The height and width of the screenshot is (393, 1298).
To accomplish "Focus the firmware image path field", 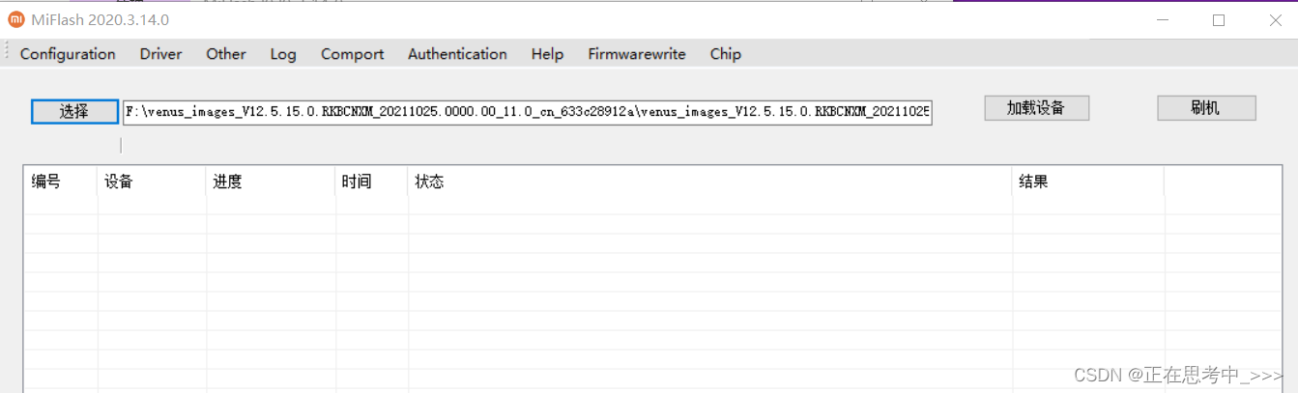I will point(527,111).
